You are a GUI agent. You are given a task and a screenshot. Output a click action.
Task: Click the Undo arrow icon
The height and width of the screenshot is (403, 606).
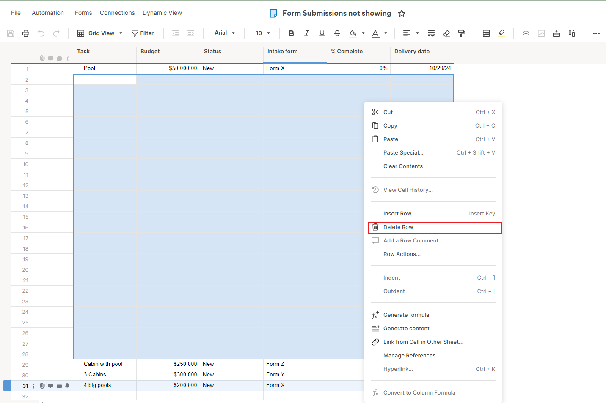pos(41,33)
